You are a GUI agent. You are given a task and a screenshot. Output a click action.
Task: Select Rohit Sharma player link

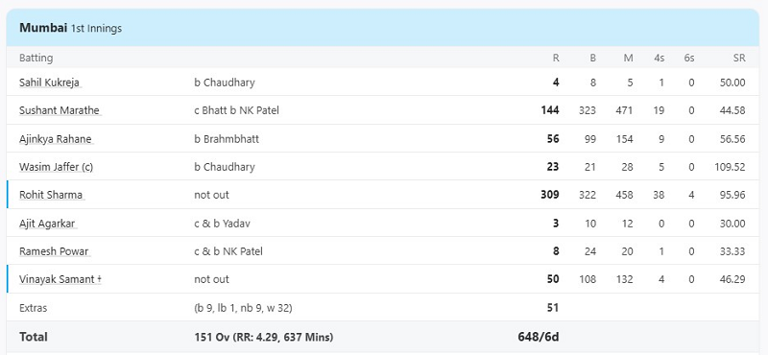(51, 195)
